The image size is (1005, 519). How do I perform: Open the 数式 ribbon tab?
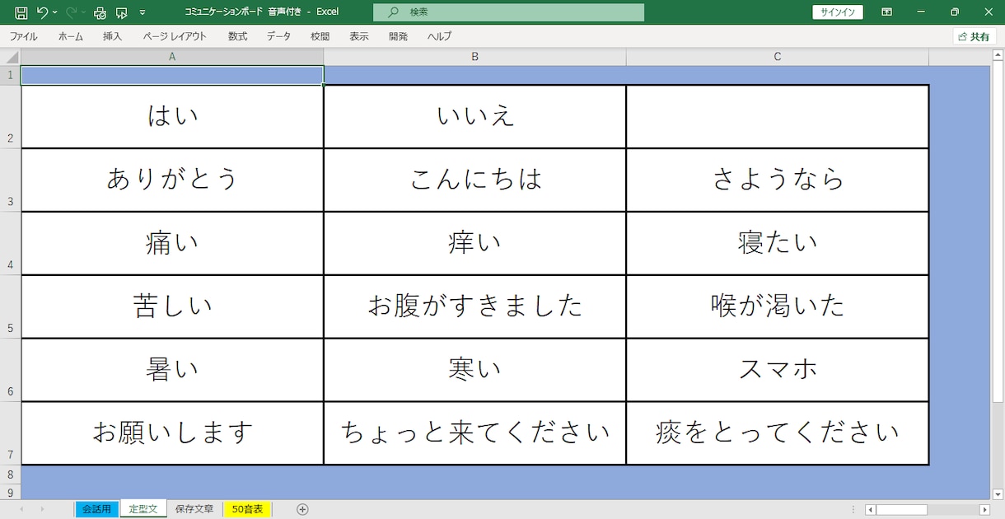click(238, 36)
